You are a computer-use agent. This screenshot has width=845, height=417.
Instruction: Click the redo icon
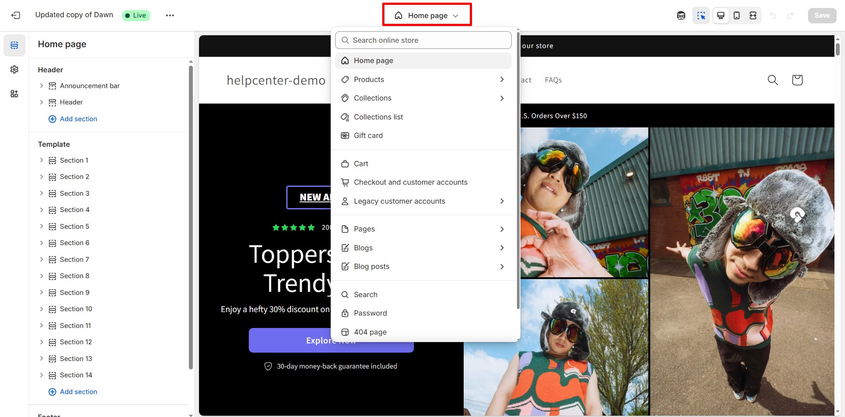click(x=791, y=15)
